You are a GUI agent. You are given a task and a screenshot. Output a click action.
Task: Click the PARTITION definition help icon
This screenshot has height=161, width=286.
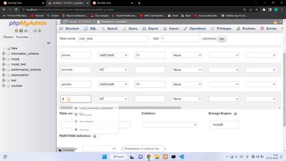coord(95,136)
